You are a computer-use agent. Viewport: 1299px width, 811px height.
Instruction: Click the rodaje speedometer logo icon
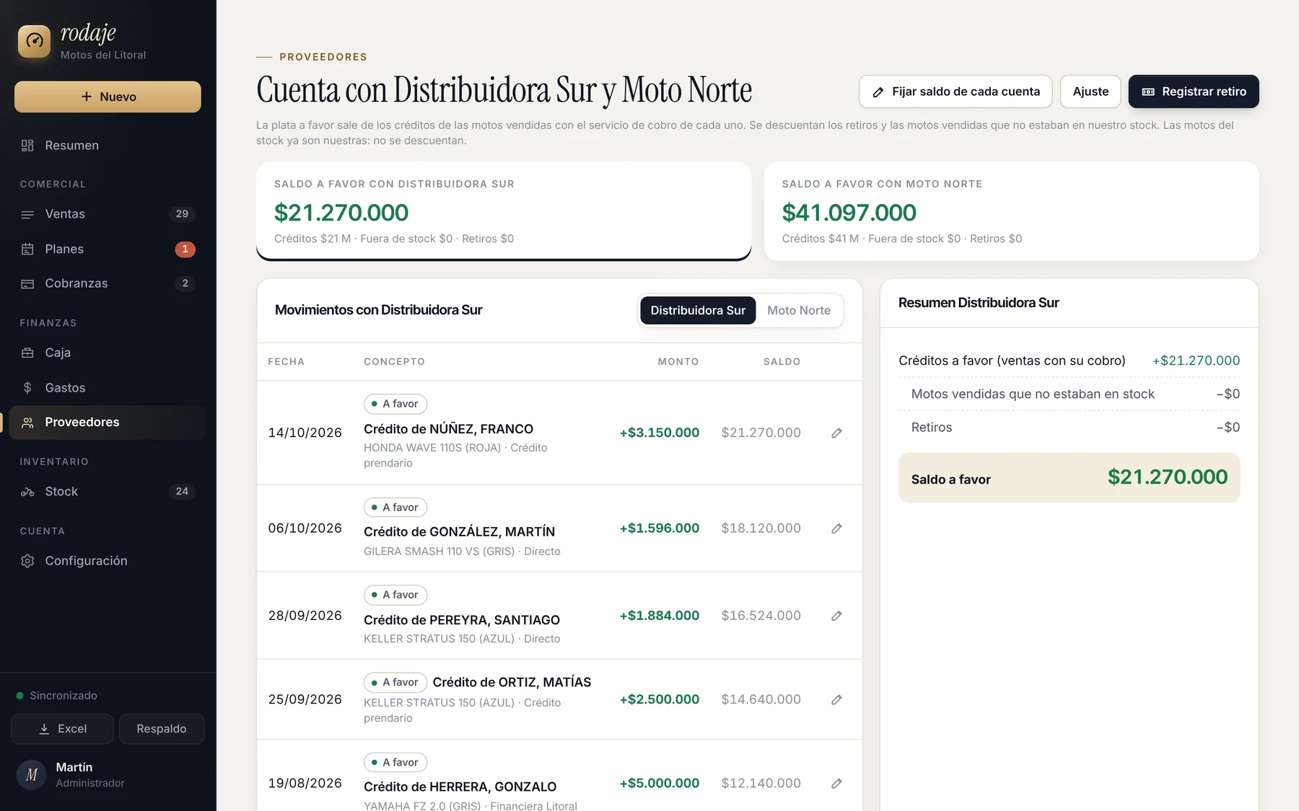click(35, 42)
